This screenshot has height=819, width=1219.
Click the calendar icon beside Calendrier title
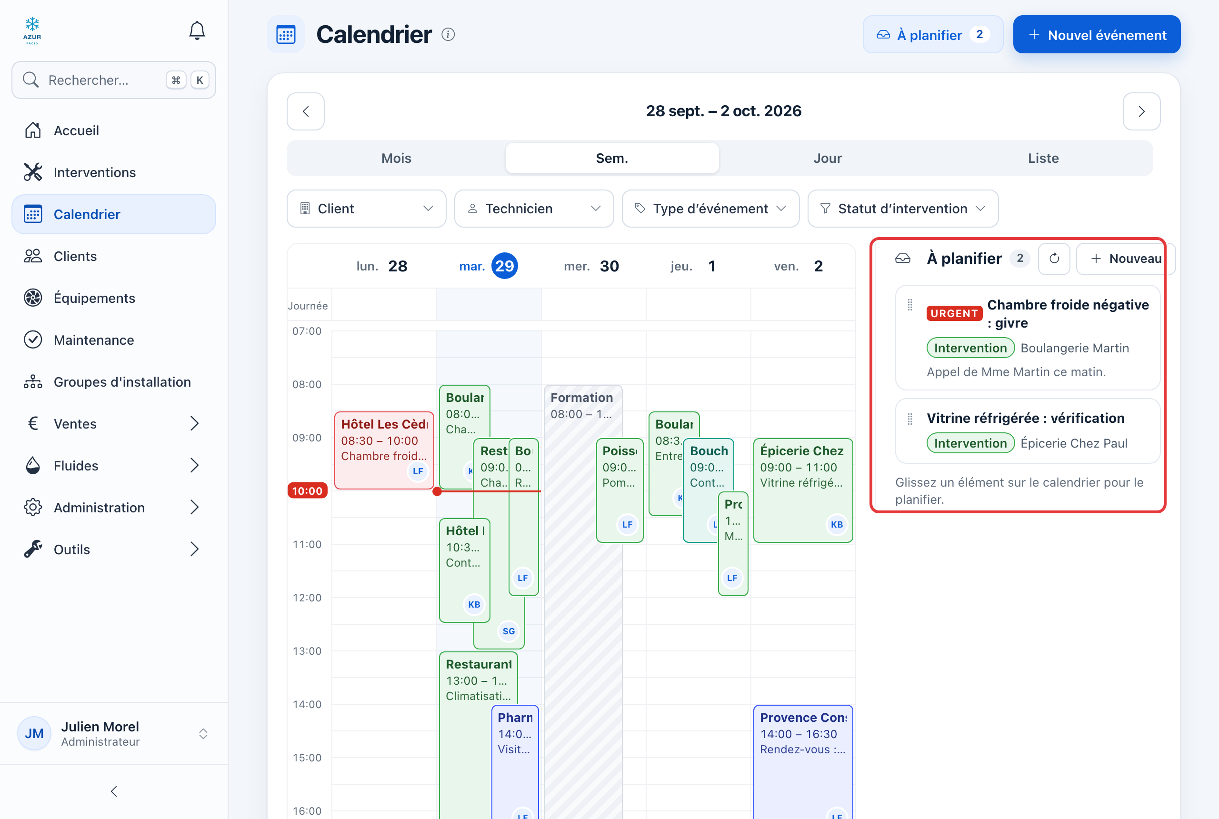tap(286, 34)
